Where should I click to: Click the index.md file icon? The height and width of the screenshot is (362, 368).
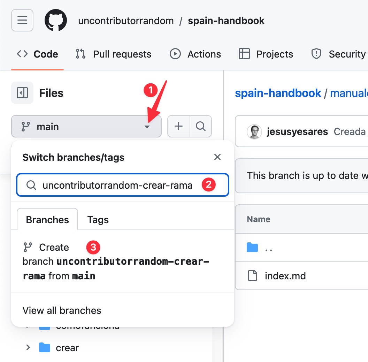pyautogui.click(x=253, y=276)
